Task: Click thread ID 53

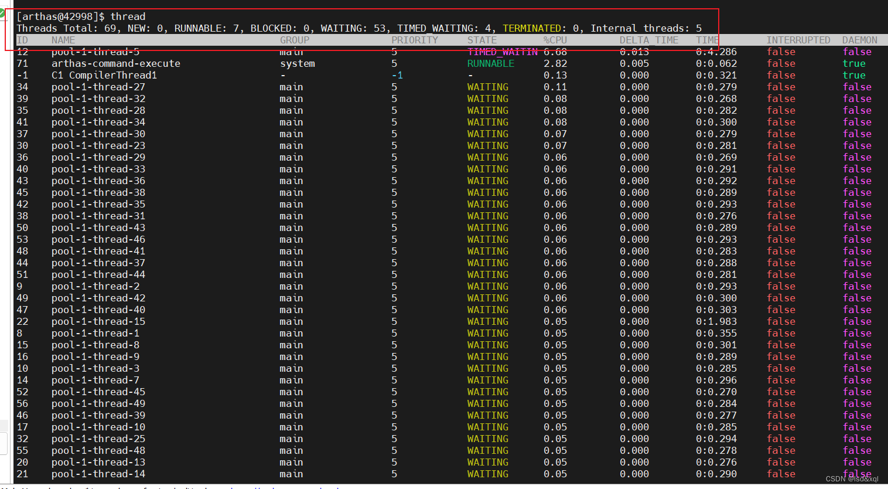Action: pyautogui.click(x=22, y=239)
